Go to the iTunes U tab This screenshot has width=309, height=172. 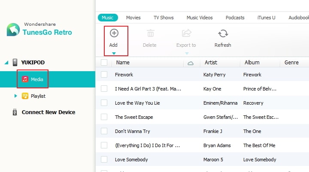(x=266, y=18)
